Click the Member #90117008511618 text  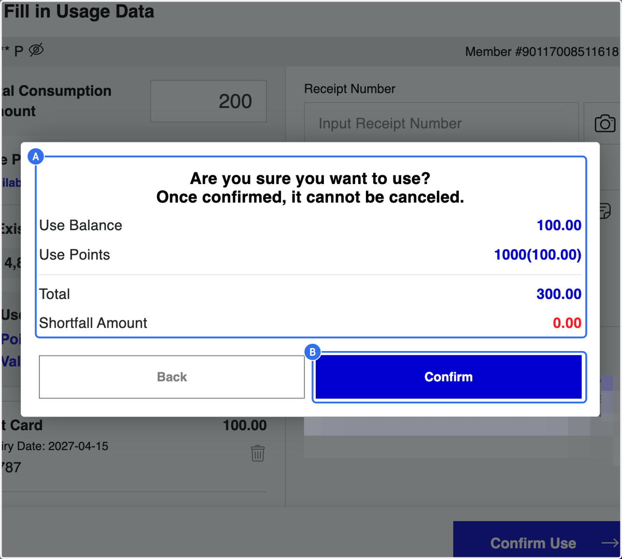tap(542, 52)
